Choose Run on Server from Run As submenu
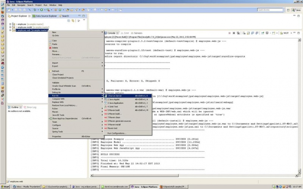 (128, 96)
